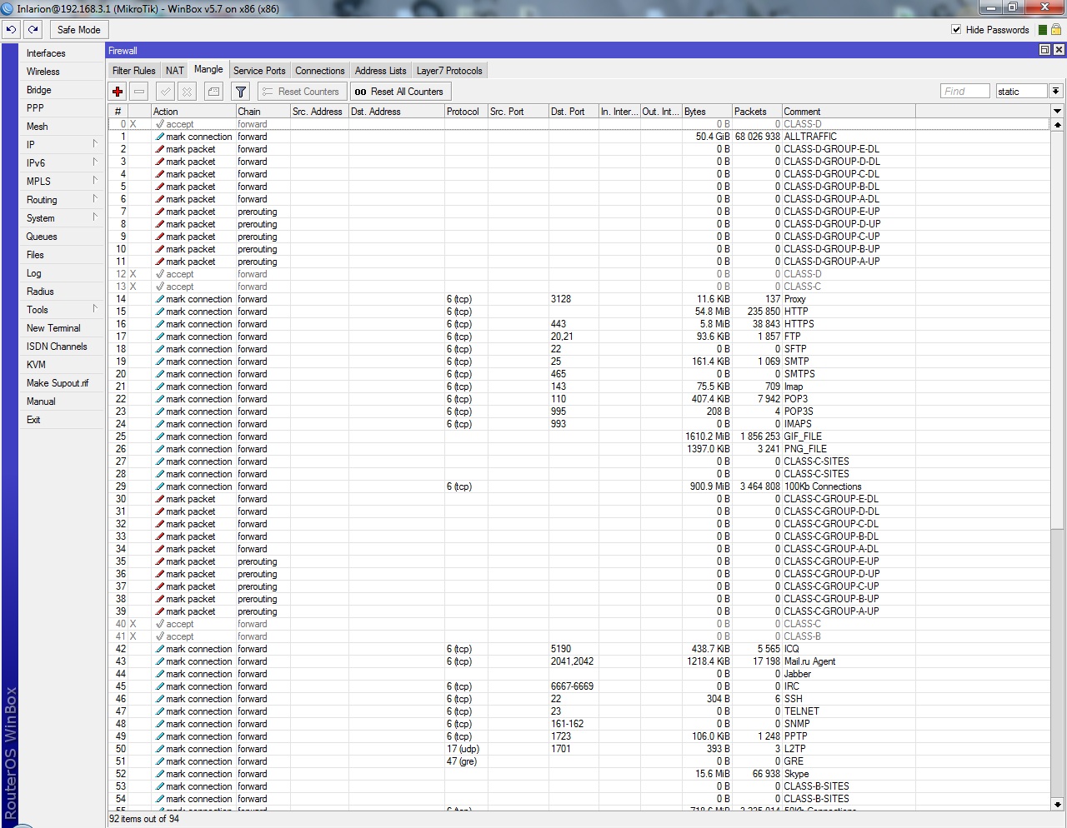
Task: Click the Comment toolbar icon
Action: point(214,92)
